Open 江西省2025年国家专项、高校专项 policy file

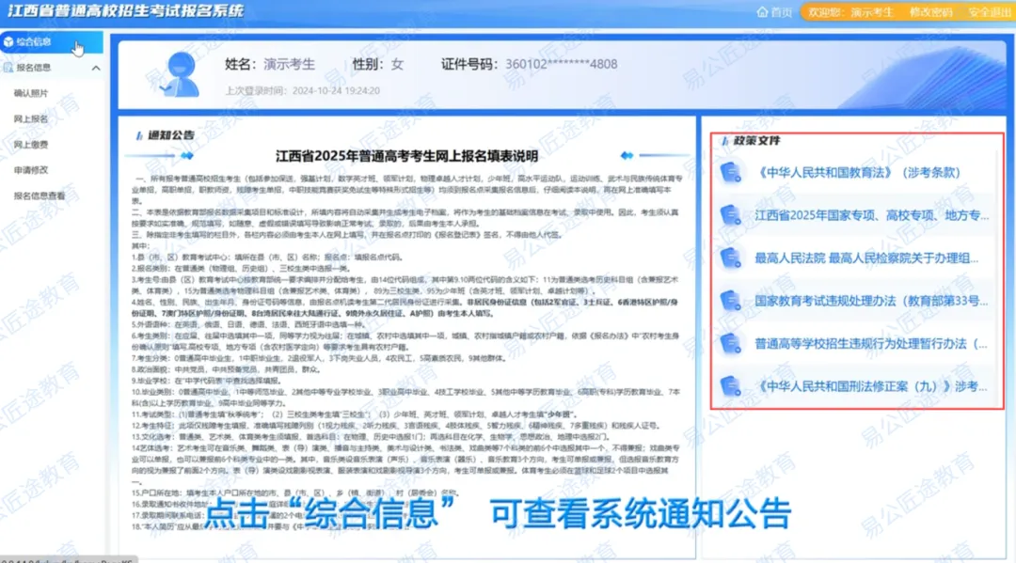coord(871,215)
